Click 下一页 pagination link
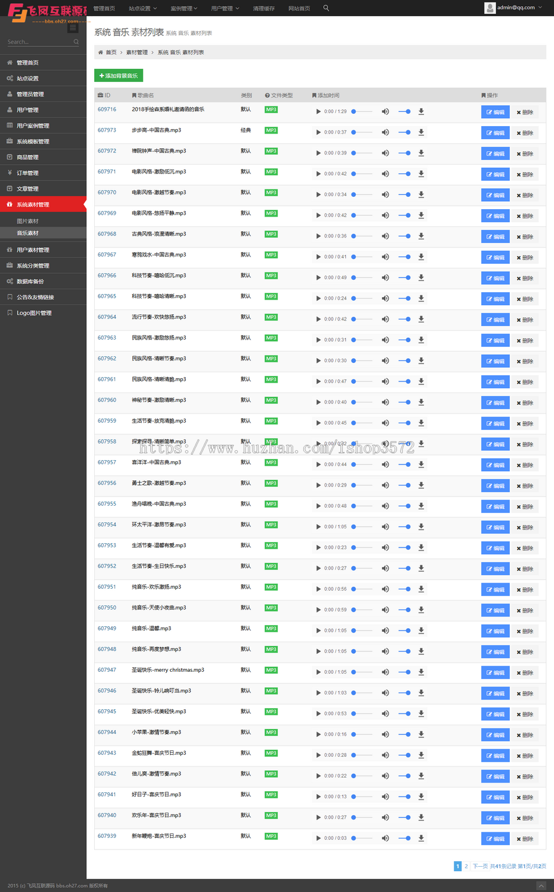Image resolution: width=554 pixels, height=892 pixels. click(480, 866)
